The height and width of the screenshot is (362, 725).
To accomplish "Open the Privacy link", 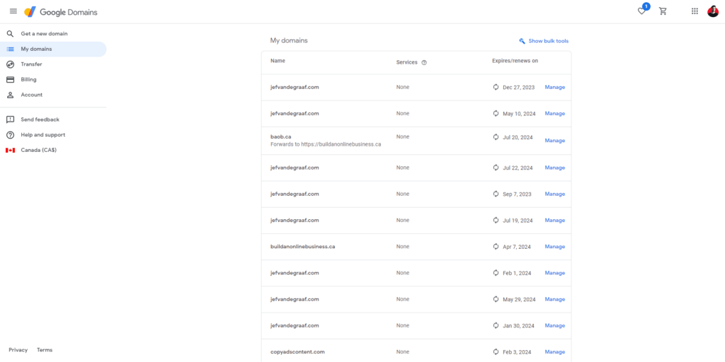I will click(18, 350).
